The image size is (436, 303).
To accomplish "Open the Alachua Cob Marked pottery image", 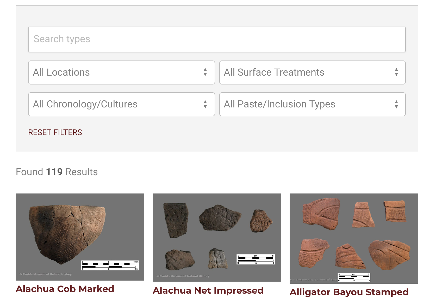I will pyautogui.click(x=80, y=237).
